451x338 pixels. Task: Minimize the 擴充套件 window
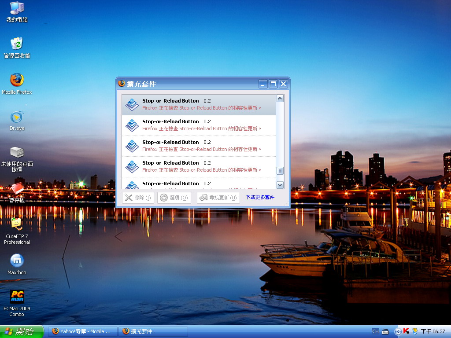coord(263,84)
